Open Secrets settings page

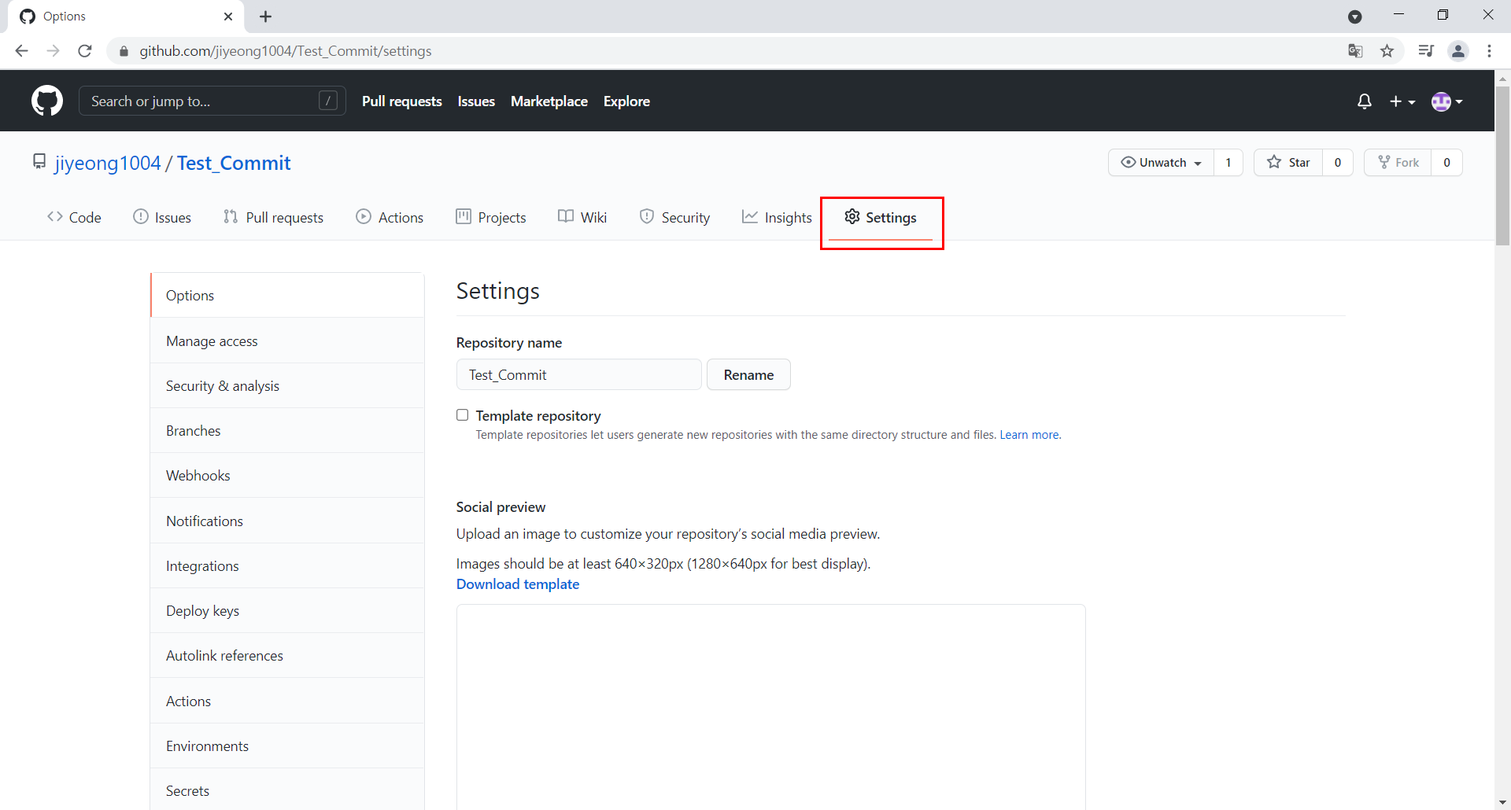287,790
